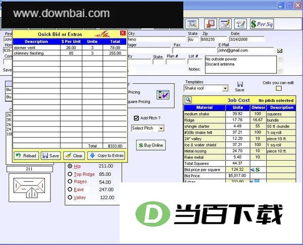Click Clear button in Quick Bid window
303x245 pixels.
coord(74,156)
